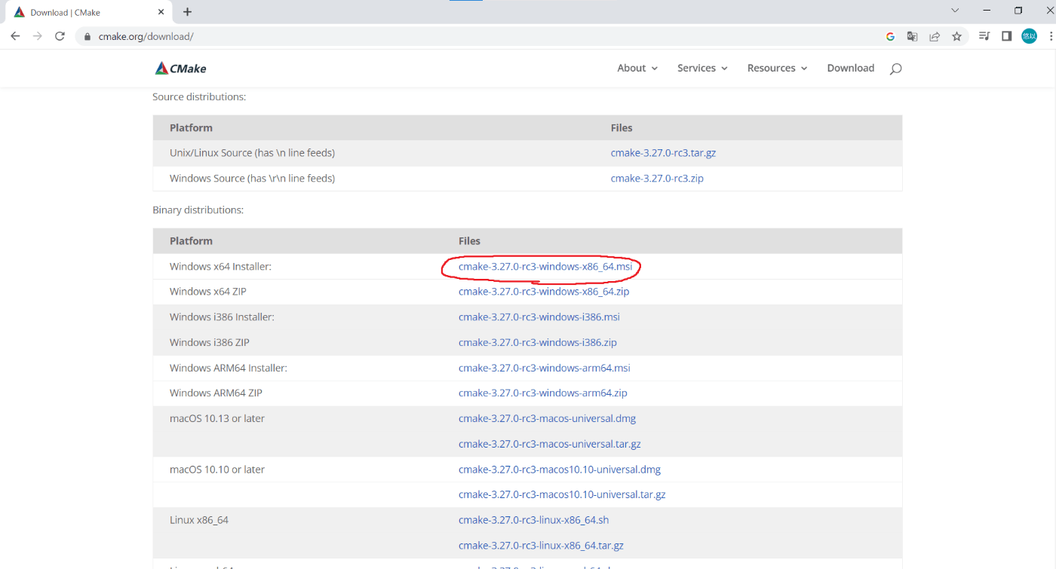The image size is (1056, 569).
Task: Select 'Unix/Linux Source' row label
Action: pyautogui.click(x=252, y=152)
